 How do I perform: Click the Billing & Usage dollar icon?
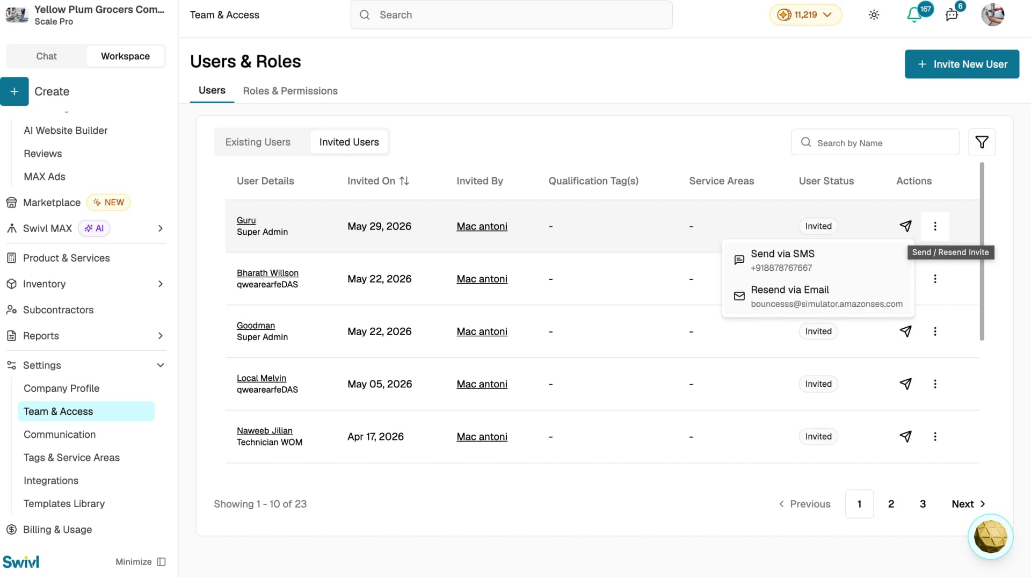11,530
